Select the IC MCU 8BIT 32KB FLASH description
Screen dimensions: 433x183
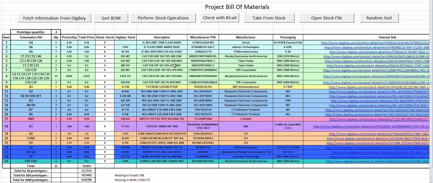point(162,43)
